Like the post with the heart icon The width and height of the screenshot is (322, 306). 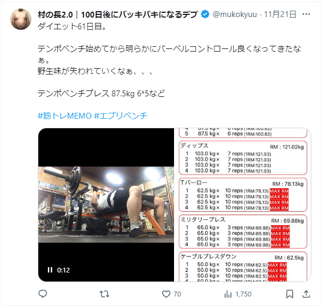(x=166, y=294)
